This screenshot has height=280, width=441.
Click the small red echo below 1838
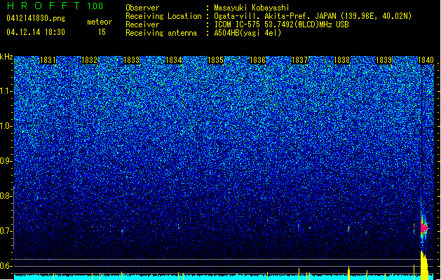tap(348, 228)
